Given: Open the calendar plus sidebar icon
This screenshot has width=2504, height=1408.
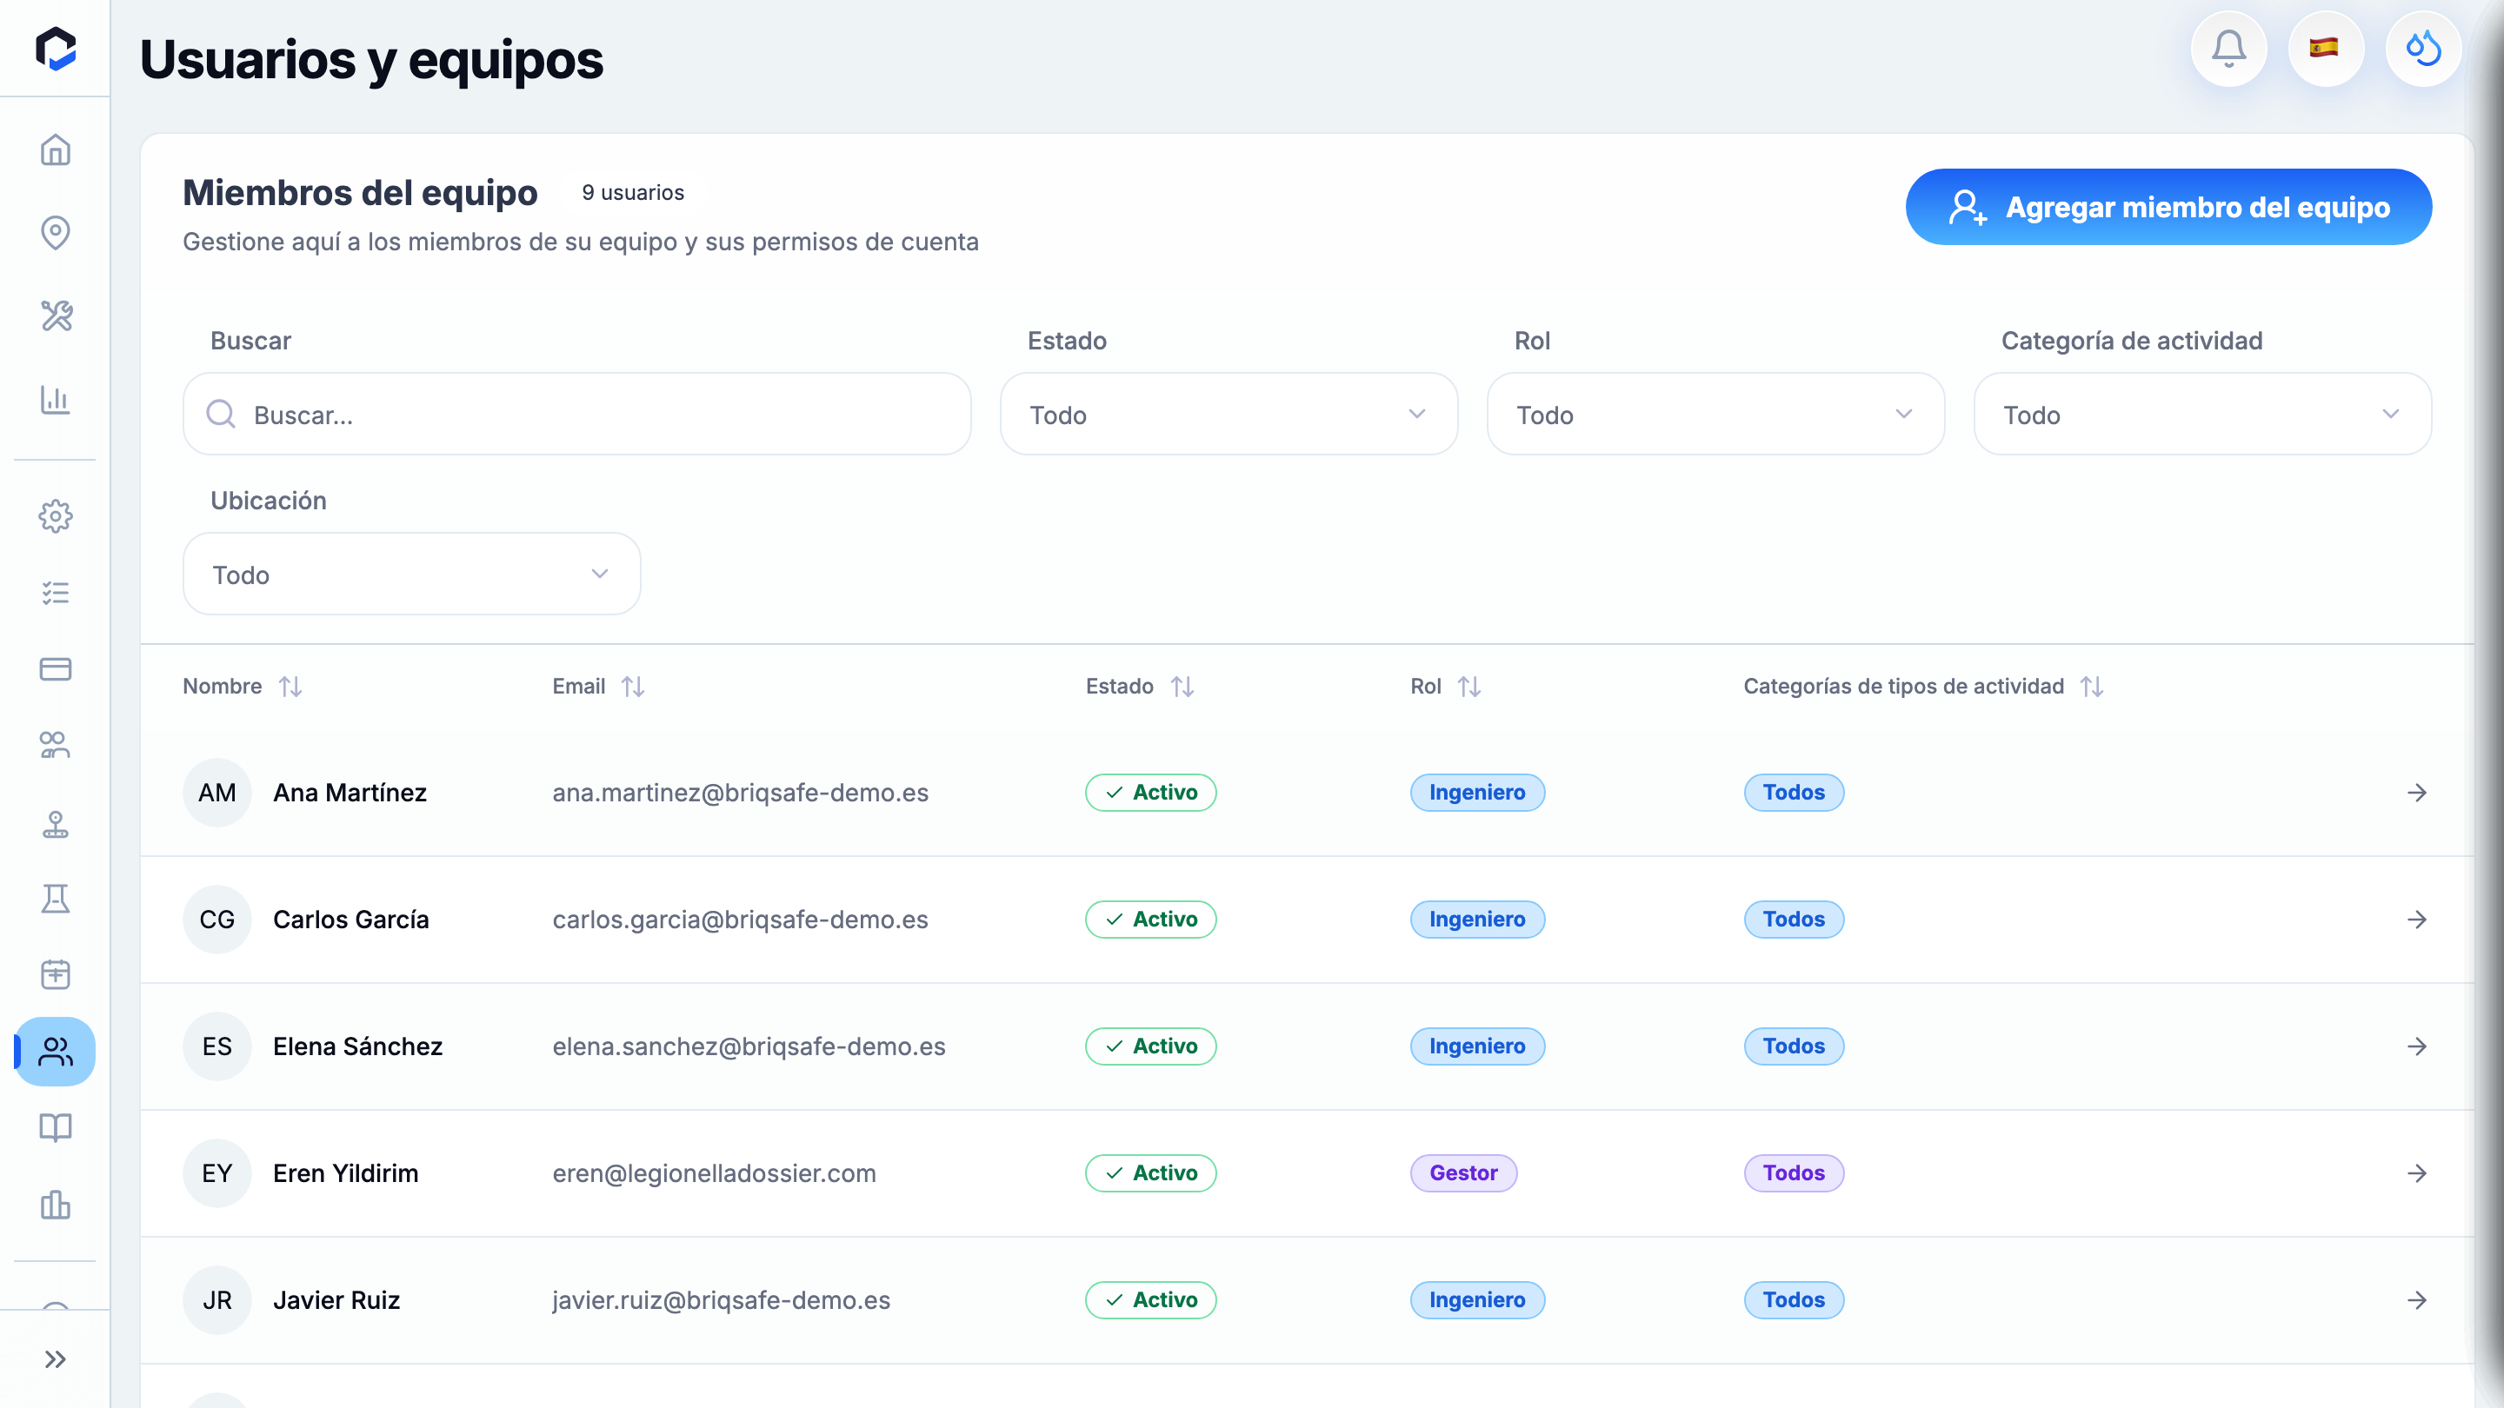Looking at the screenshot, I should coord(56,974).
